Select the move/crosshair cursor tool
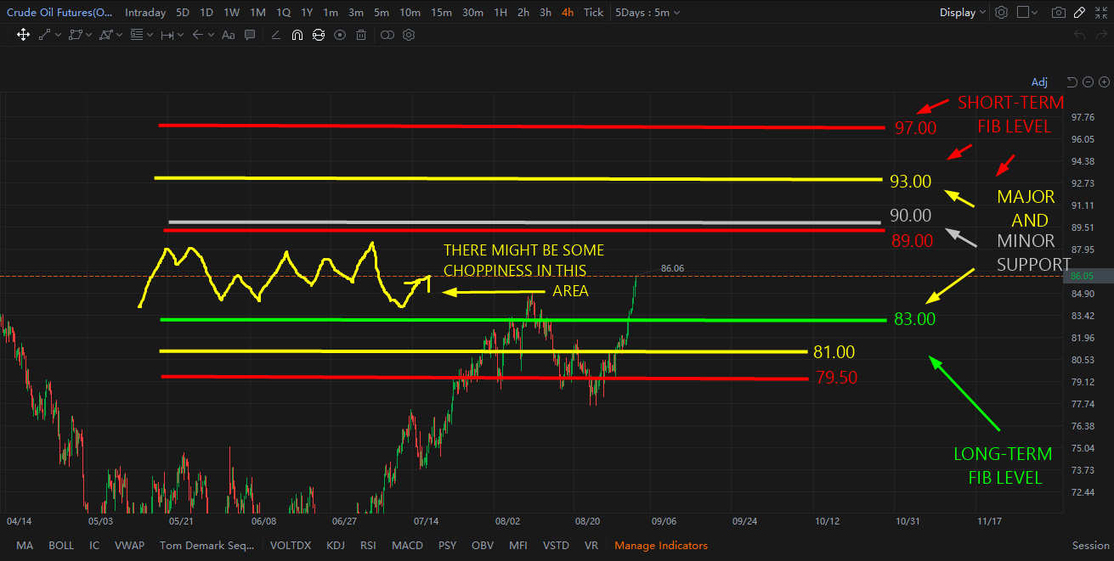 click(x=23, y=35)
